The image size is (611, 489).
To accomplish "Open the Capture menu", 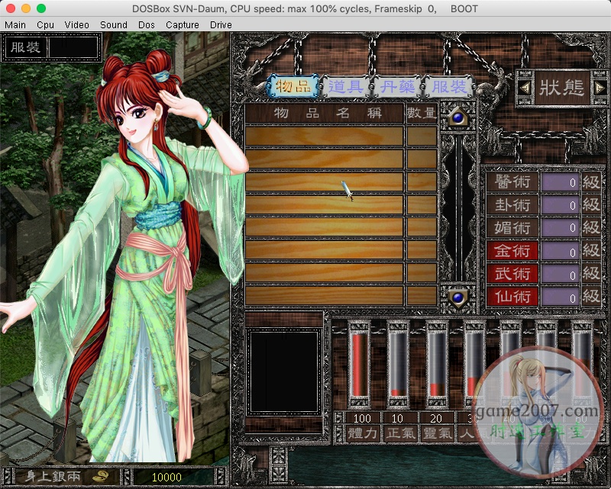I will [x=183, y=25].
